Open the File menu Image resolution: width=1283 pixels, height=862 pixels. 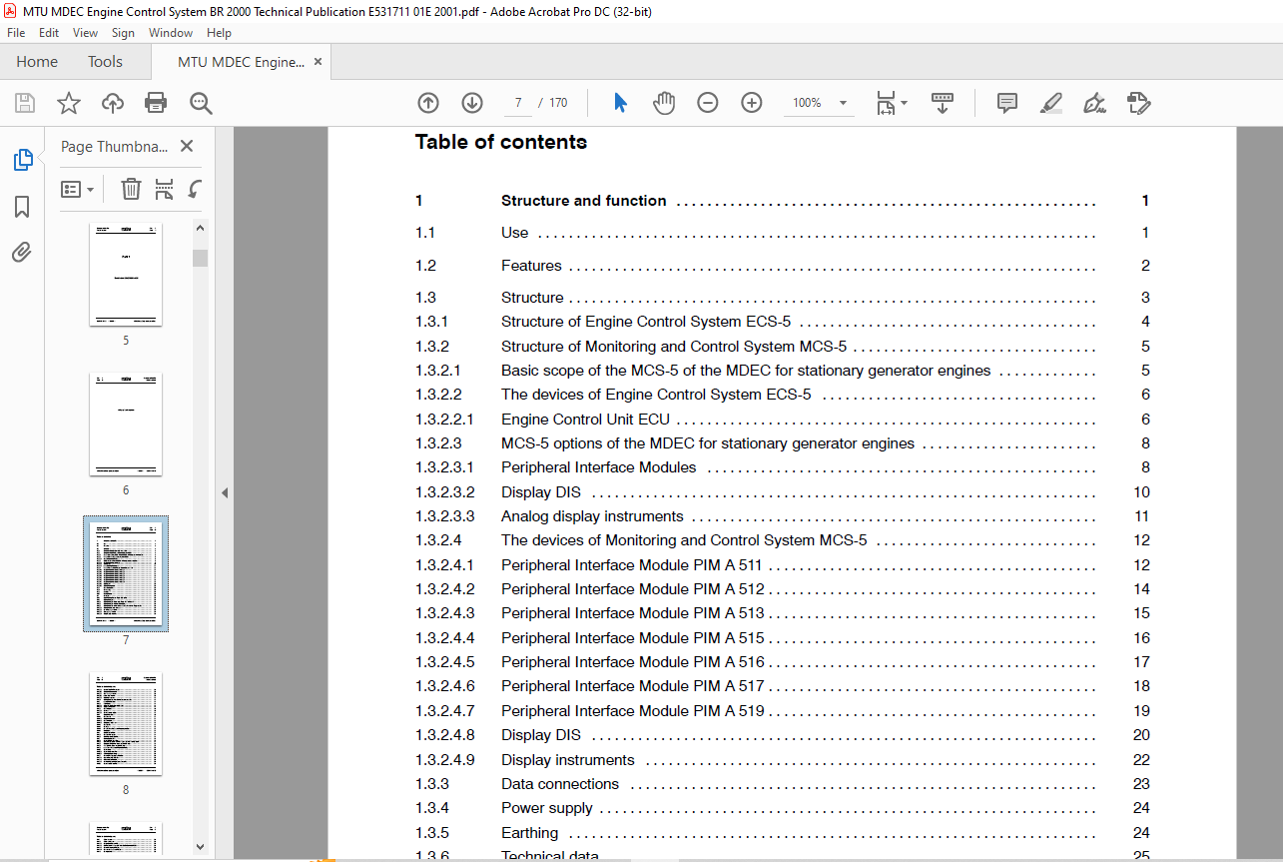[16, 33]
